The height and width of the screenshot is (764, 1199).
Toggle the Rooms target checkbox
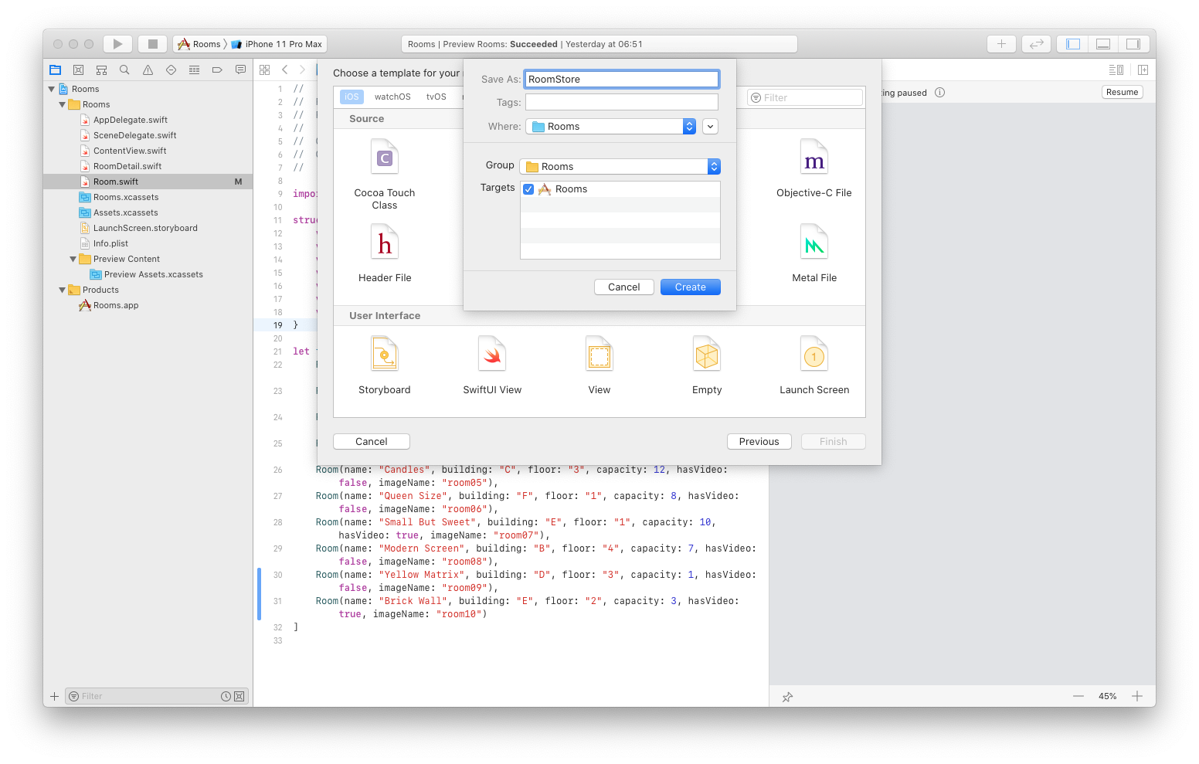click(x=528, y=188)
